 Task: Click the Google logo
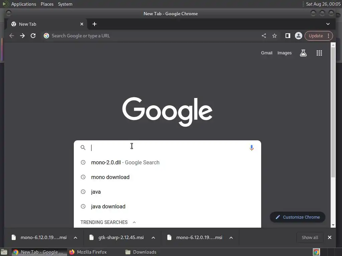pos(167,112)
